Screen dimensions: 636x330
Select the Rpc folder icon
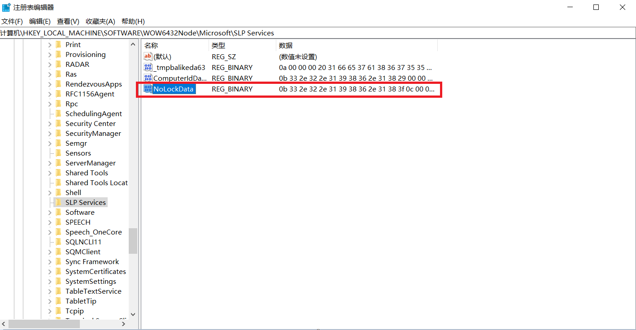pos(58,104)
